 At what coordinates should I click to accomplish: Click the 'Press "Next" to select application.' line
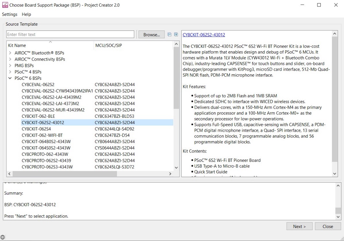36,216
